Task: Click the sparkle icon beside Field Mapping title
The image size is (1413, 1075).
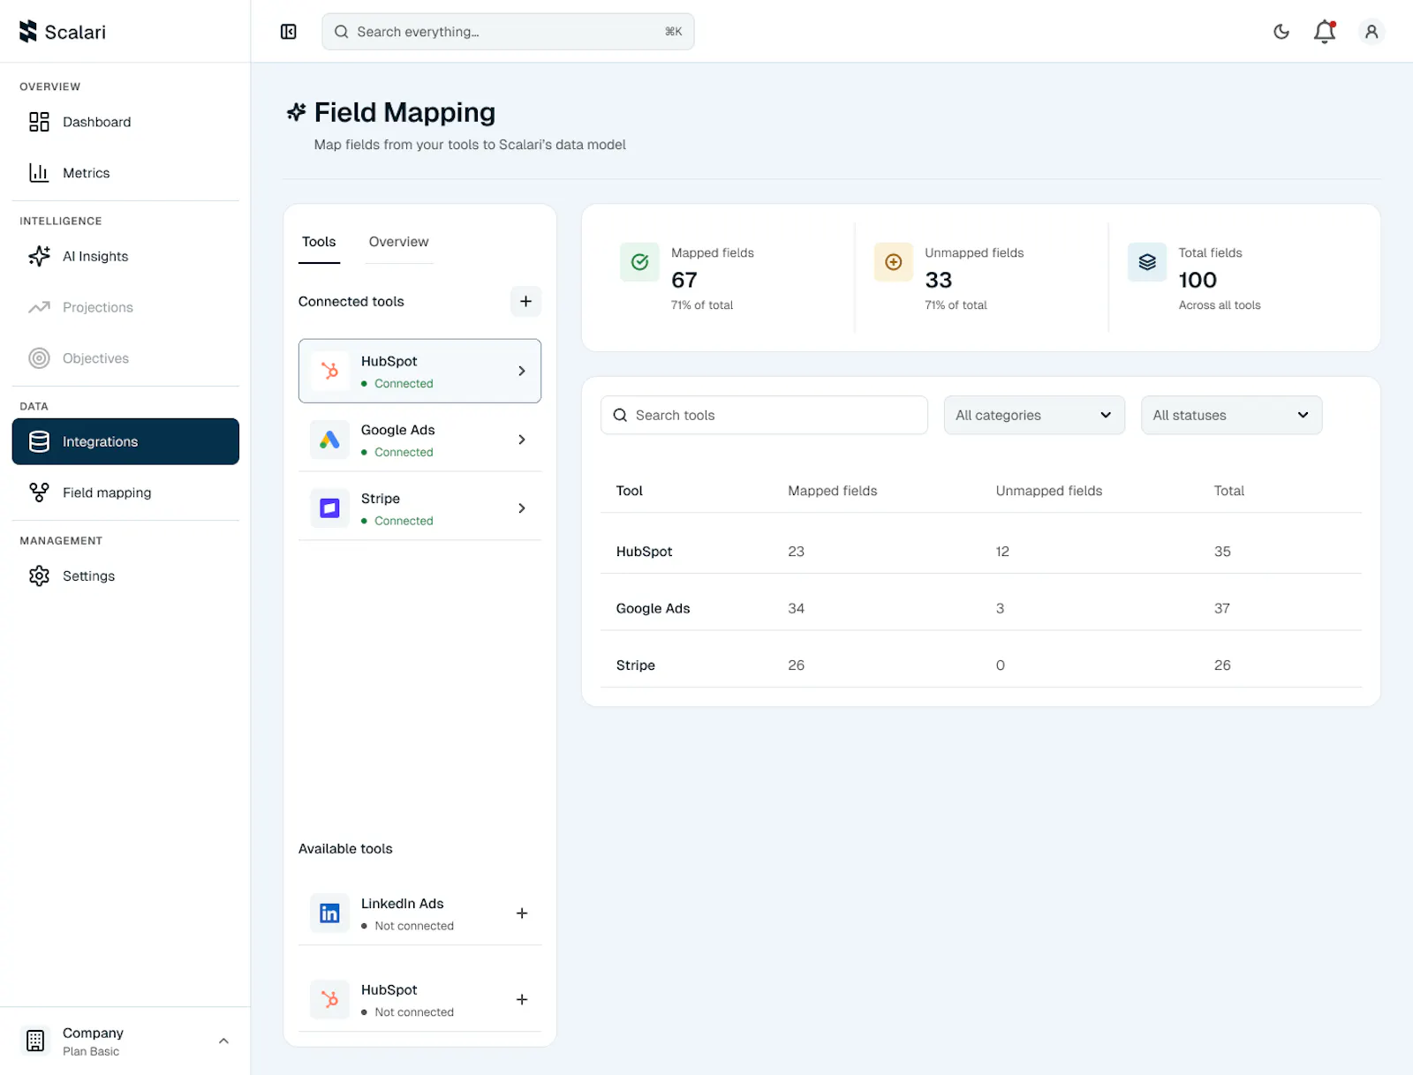Action: point(296,112)
